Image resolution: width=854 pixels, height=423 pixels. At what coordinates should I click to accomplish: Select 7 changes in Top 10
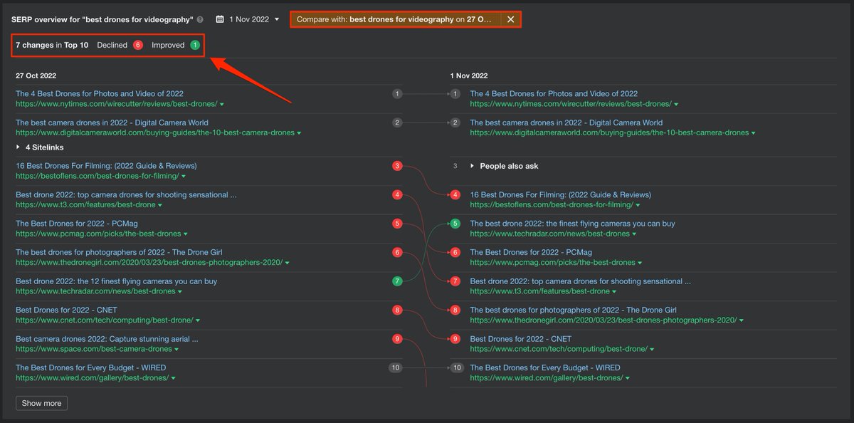tap(52, 45)
